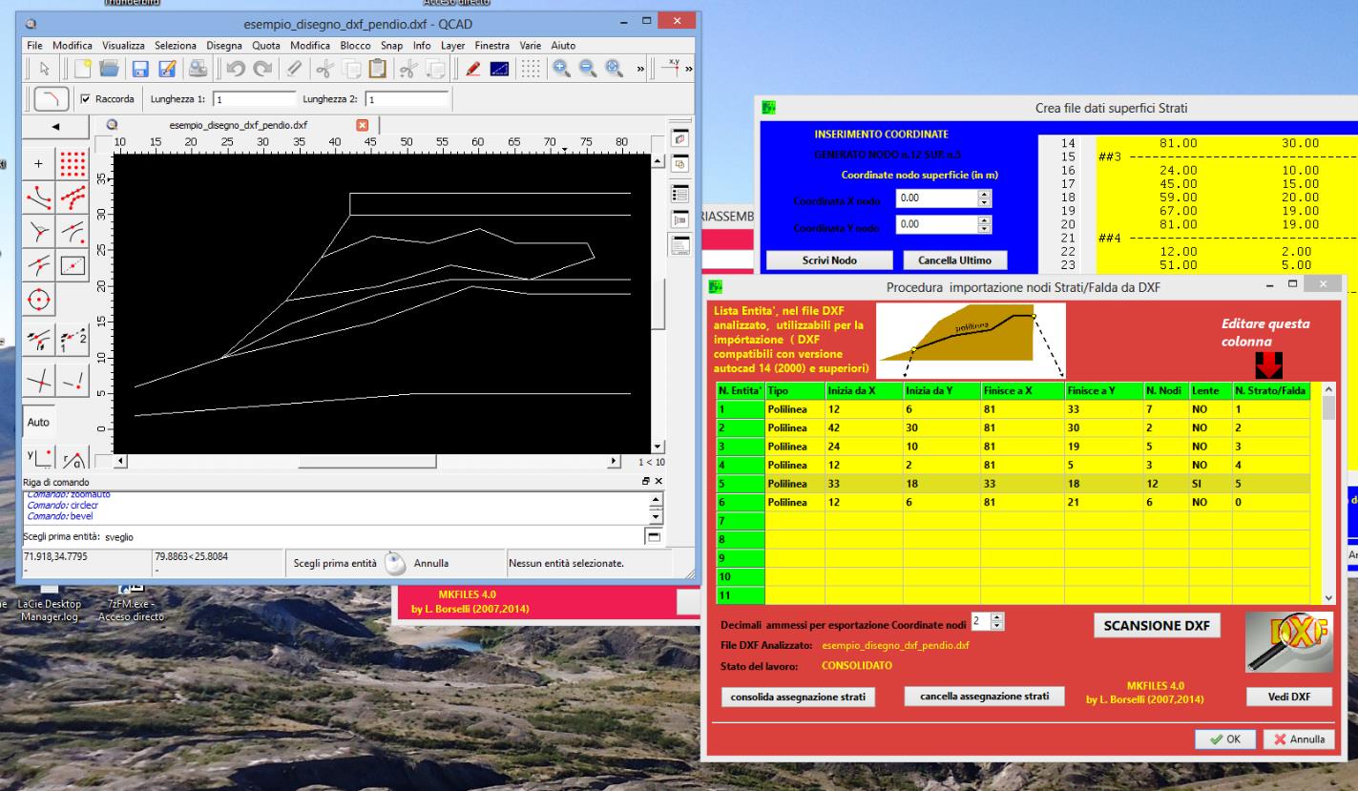The height and width of the screenshot is (791, 1358).
Task: Click the Cancella Ultimo button
Action: pyautogui.click(x=955, y=260)
